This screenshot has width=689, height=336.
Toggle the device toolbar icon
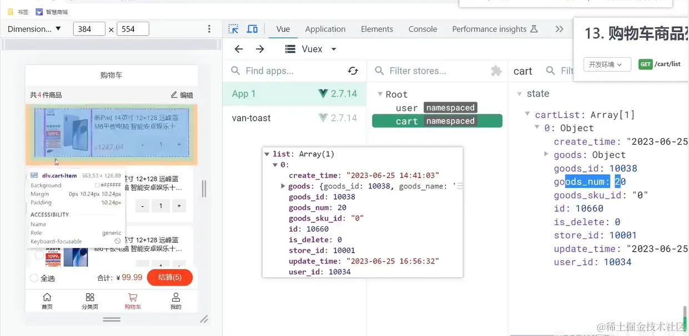pos(252,29)
